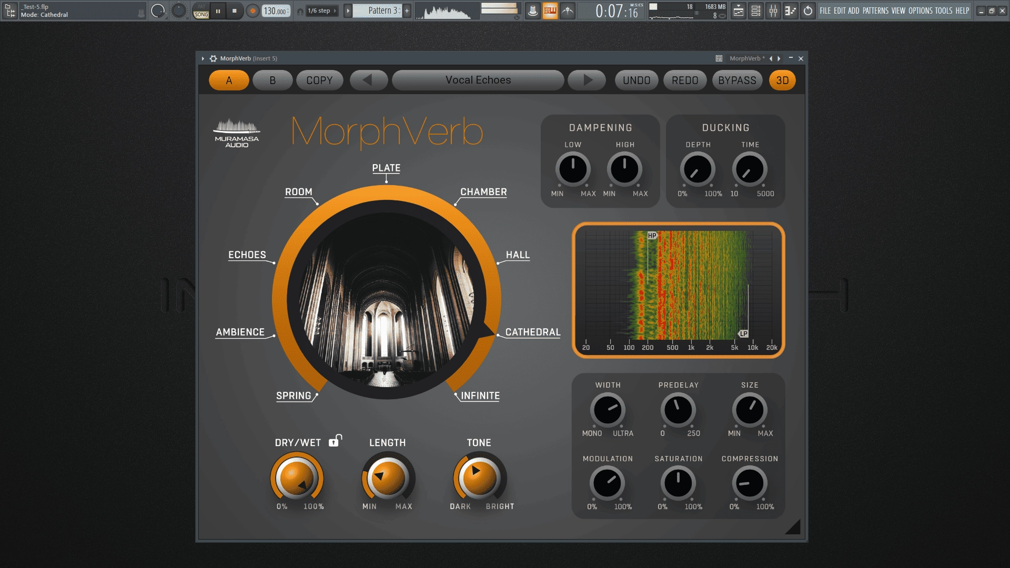The width and height of the screenshot is (1010, 568).
Task: Go to next preset with right arrow button
Action: 588,80
